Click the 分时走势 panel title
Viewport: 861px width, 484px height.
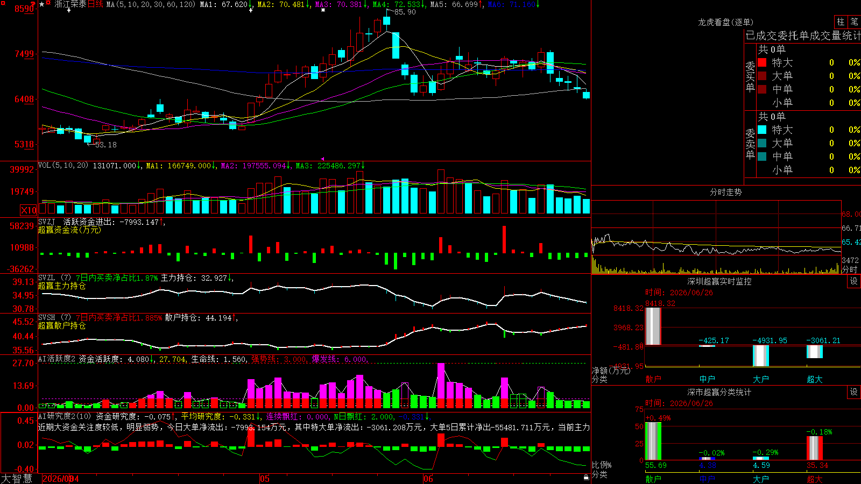click(x=725, y=192)
